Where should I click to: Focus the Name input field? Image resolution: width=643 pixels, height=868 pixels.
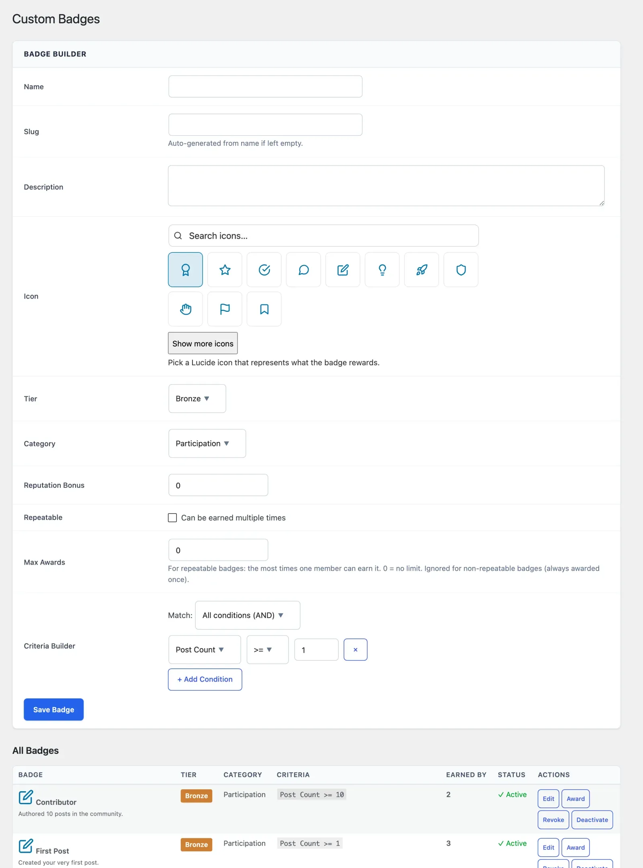pos(265,86)
